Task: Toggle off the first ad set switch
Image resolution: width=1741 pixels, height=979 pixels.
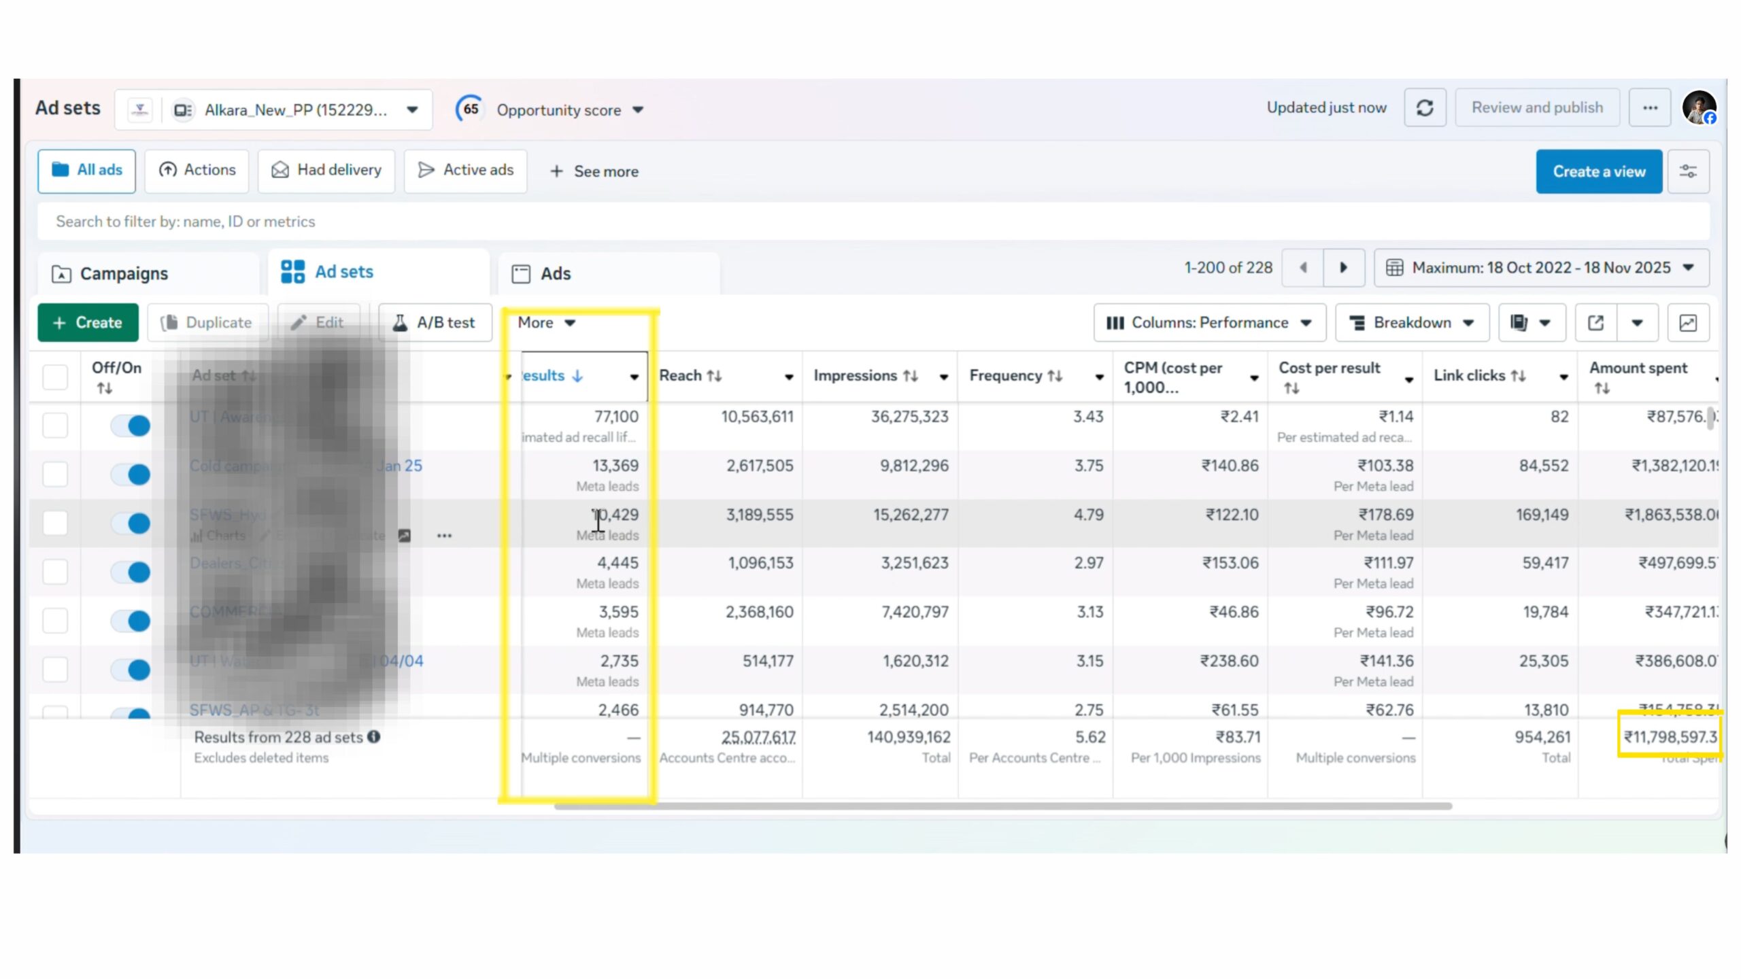Action: [131, 426]
